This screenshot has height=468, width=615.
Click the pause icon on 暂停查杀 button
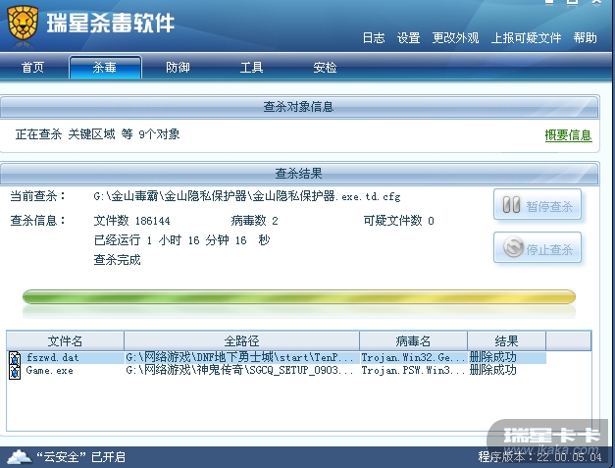pyautogui.click(x=511, y=205)
